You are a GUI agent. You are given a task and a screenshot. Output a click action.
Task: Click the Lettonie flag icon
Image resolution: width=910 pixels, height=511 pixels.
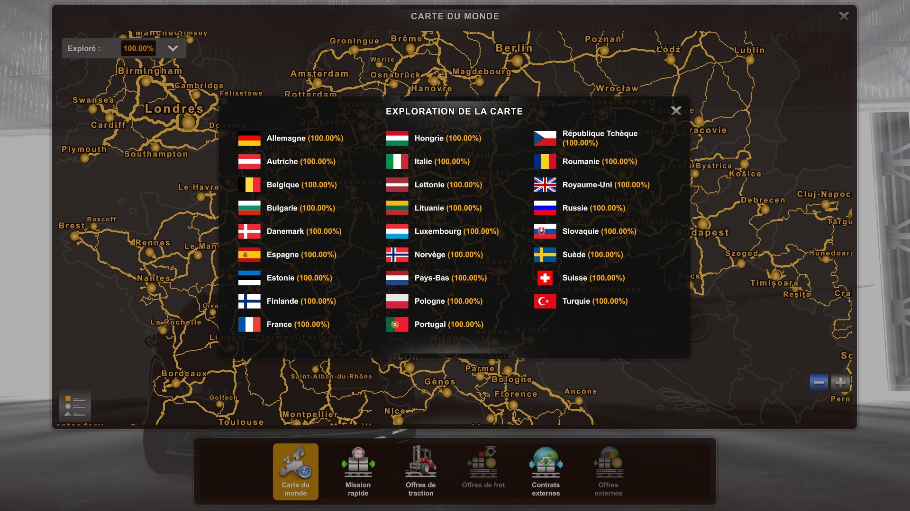tap(397, 185)
